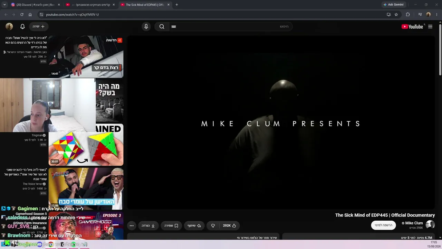442x249 pixels.
Task: Click the 298K subscriber count text
Action: [x=416, y=228]
